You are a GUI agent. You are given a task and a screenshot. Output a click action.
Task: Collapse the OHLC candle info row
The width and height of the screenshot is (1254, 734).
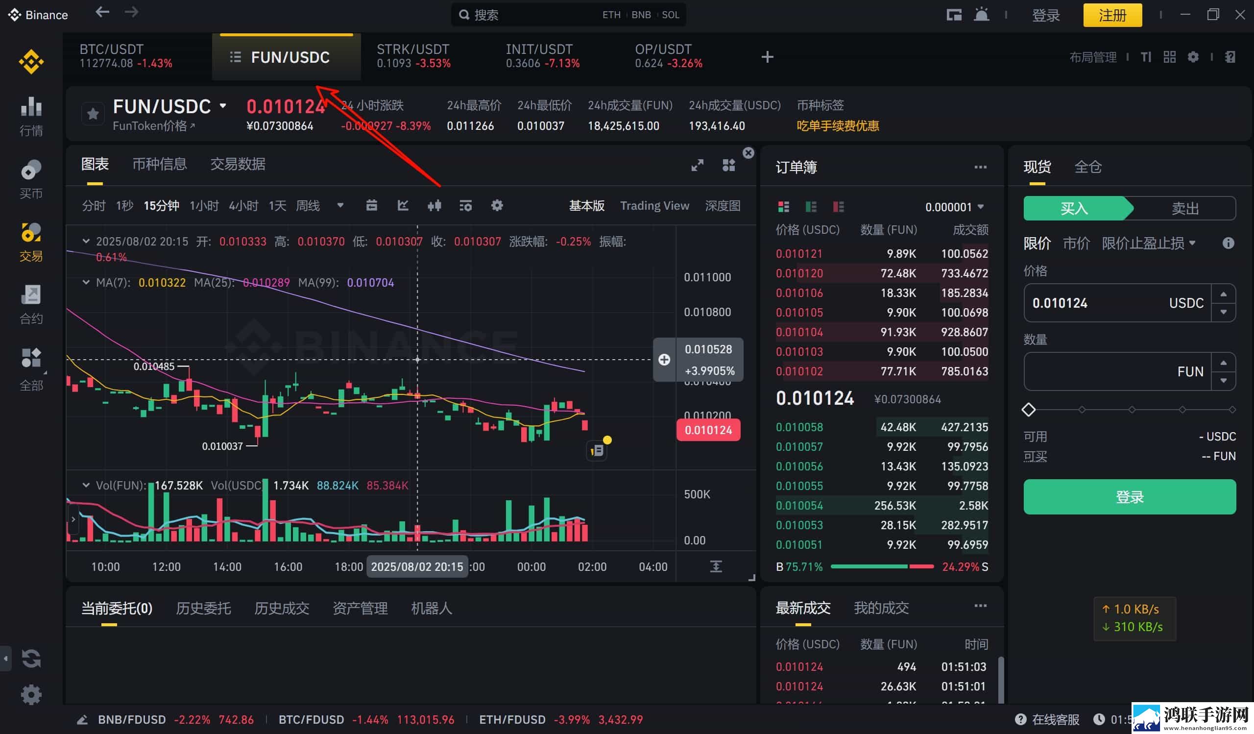(x=86, y=242)
